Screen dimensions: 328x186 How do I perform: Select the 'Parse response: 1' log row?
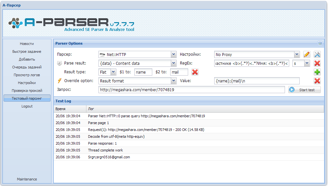point(189,143)
